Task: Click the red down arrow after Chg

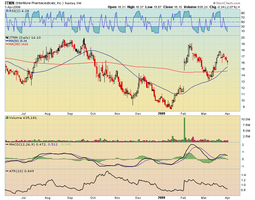Action: (239, 7)
